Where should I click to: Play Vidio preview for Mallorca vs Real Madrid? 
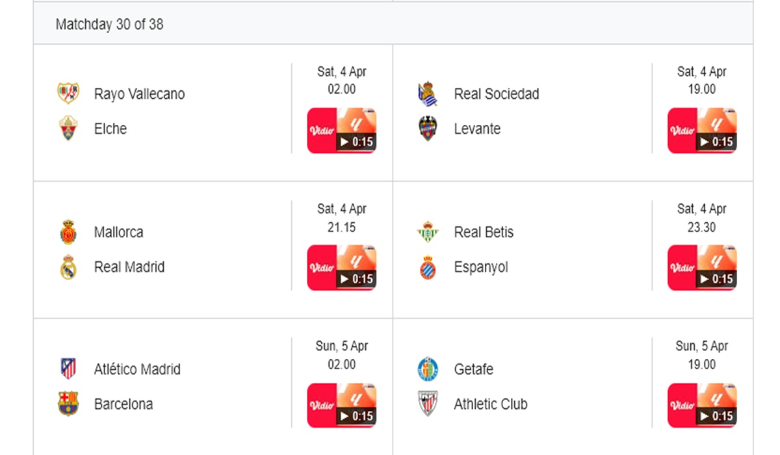(341, 268)
